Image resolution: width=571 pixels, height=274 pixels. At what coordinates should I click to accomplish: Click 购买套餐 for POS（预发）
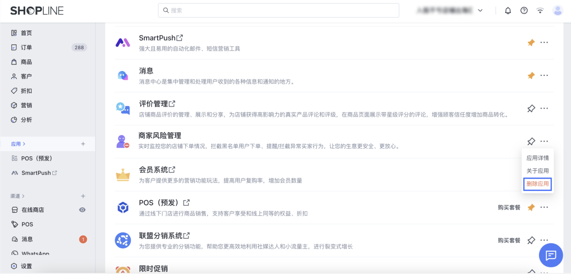tap(509, 208)
